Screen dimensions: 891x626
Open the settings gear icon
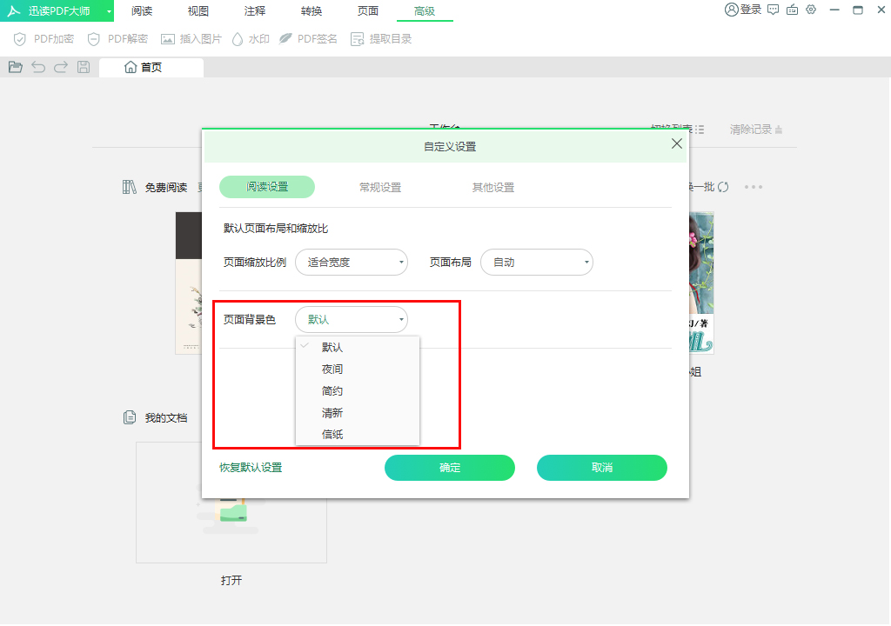coord(811,10)
